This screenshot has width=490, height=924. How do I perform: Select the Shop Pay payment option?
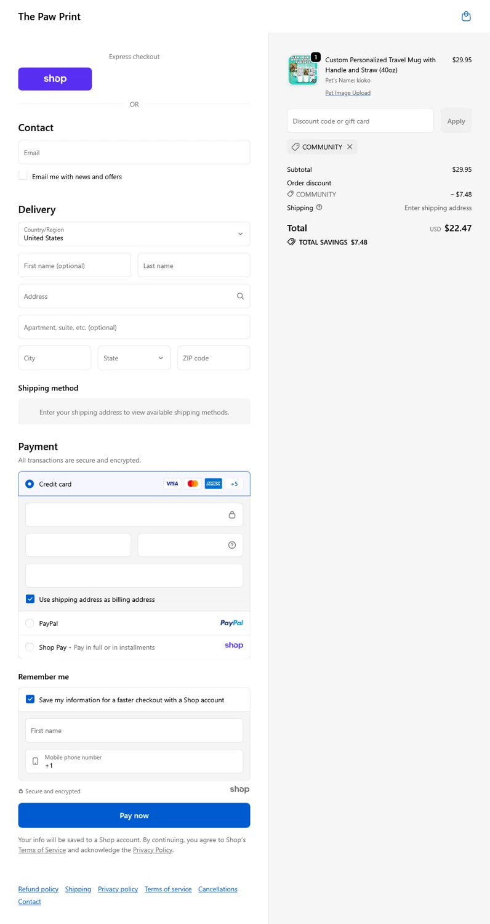[30, 647]
